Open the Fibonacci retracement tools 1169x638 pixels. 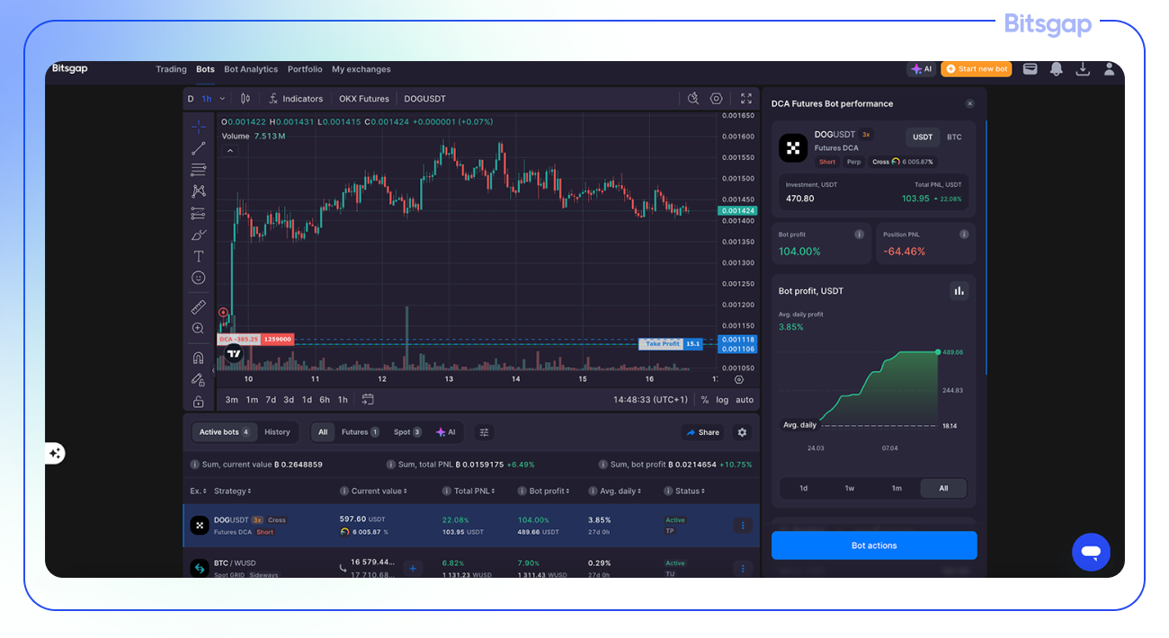coord(199,170)
